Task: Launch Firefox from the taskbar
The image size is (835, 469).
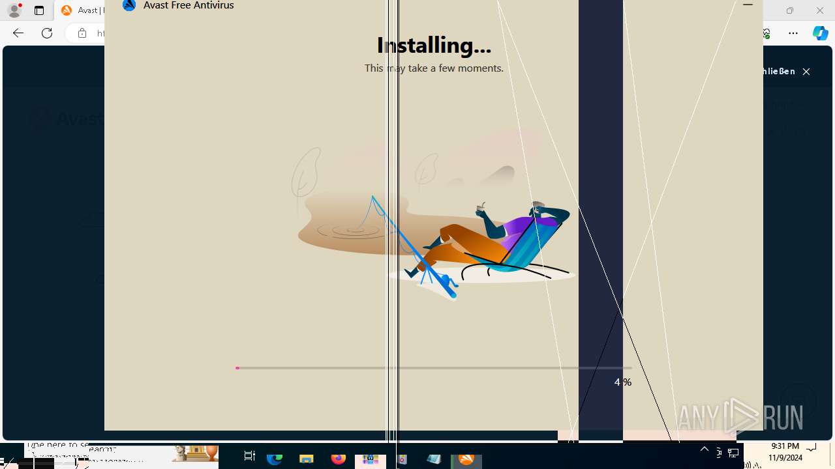Action: 338,458
